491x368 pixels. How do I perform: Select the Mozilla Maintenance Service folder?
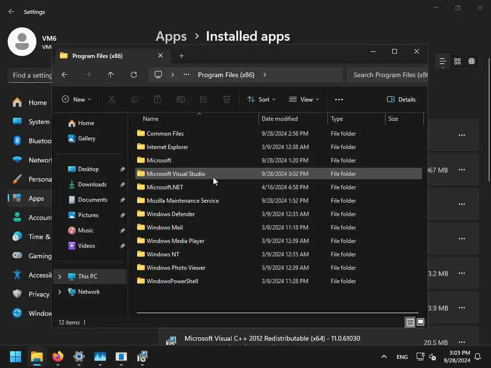(279, 201)
